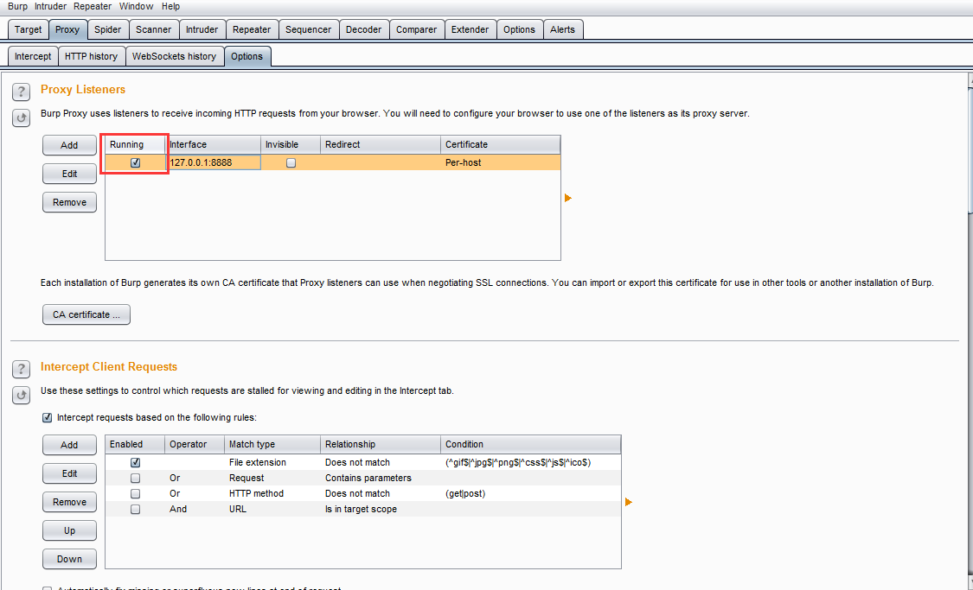Viewport: 973px width, 590px height.
Task: Open the Intruder menu
Action: coord(51,6)
